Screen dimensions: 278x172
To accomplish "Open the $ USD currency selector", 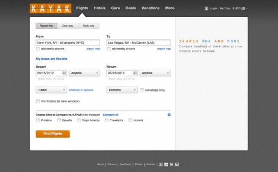I will click(240, 8).
